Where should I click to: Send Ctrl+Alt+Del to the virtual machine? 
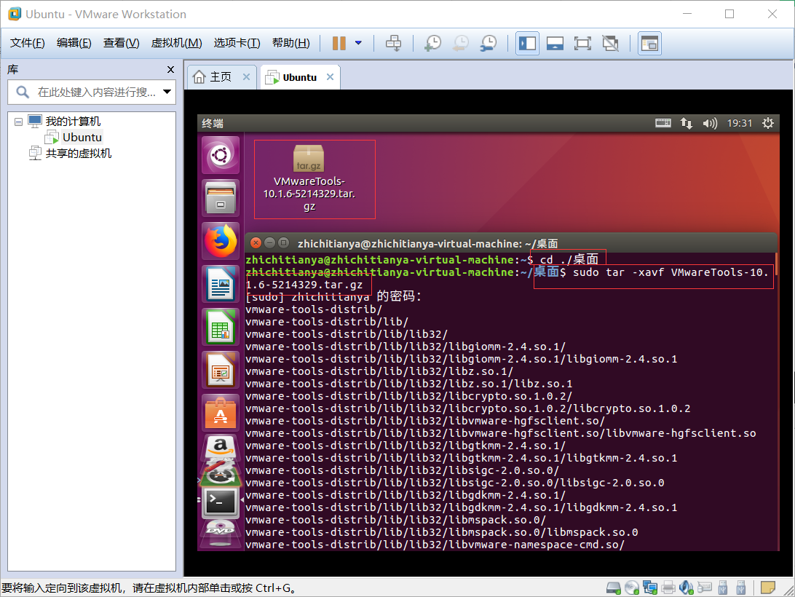[x=393, y=43]
